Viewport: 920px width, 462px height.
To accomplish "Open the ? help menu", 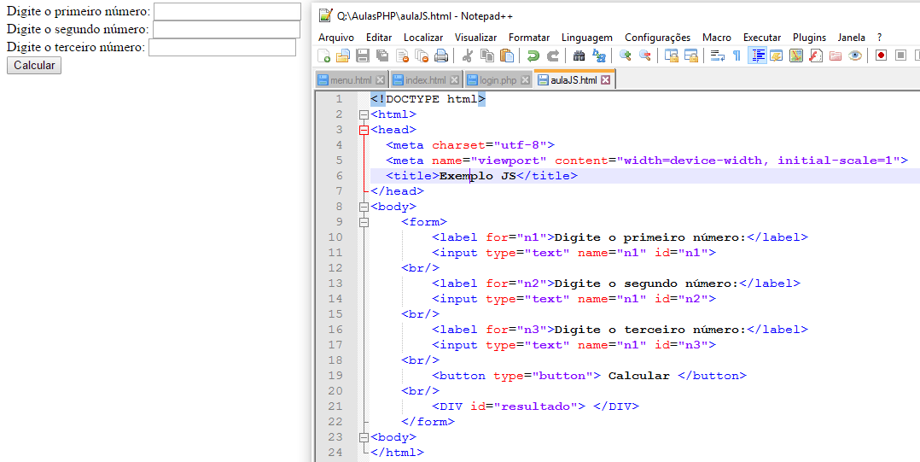I will tap(880, 37).
